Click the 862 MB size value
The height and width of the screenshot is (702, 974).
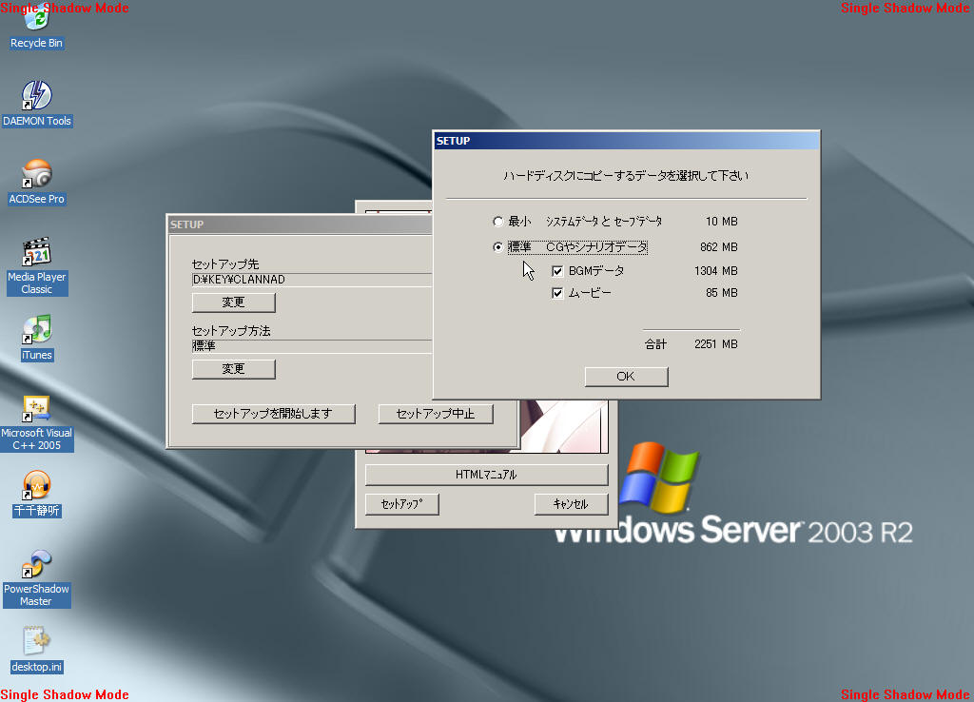(x=719, y=247)
